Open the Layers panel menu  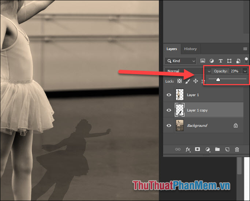point(245,49)
